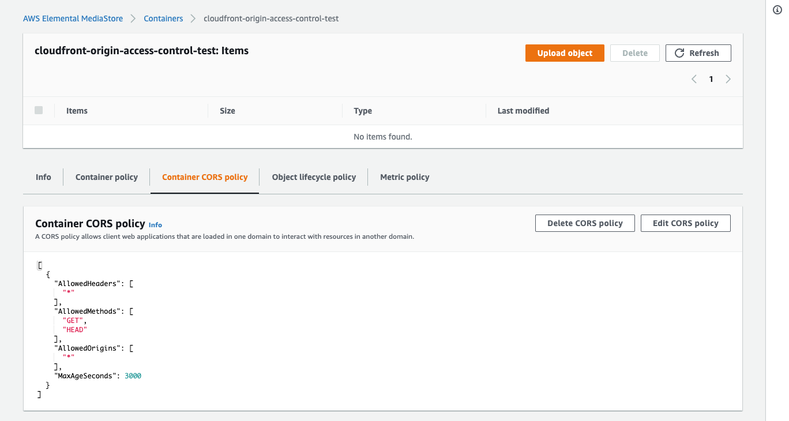This screenshot has height=421, width=789.
Task: Go to previous page arrow in pagination
Action: (694, 79)
